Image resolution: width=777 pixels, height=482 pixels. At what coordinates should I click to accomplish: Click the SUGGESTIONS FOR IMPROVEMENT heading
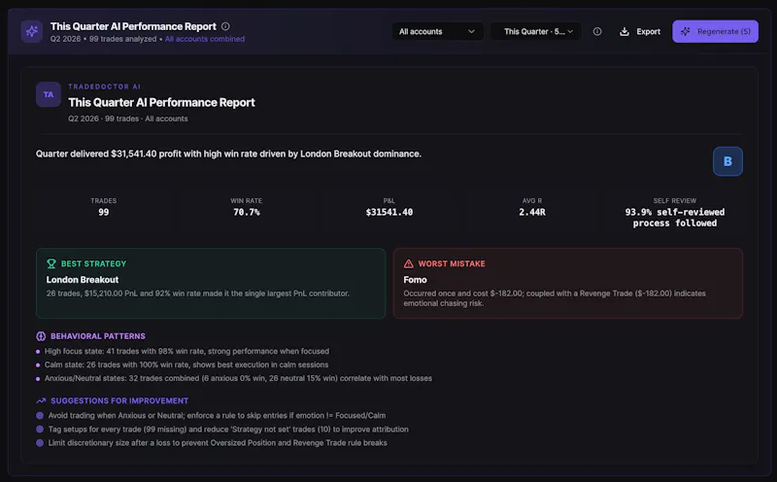click(119, 400)
